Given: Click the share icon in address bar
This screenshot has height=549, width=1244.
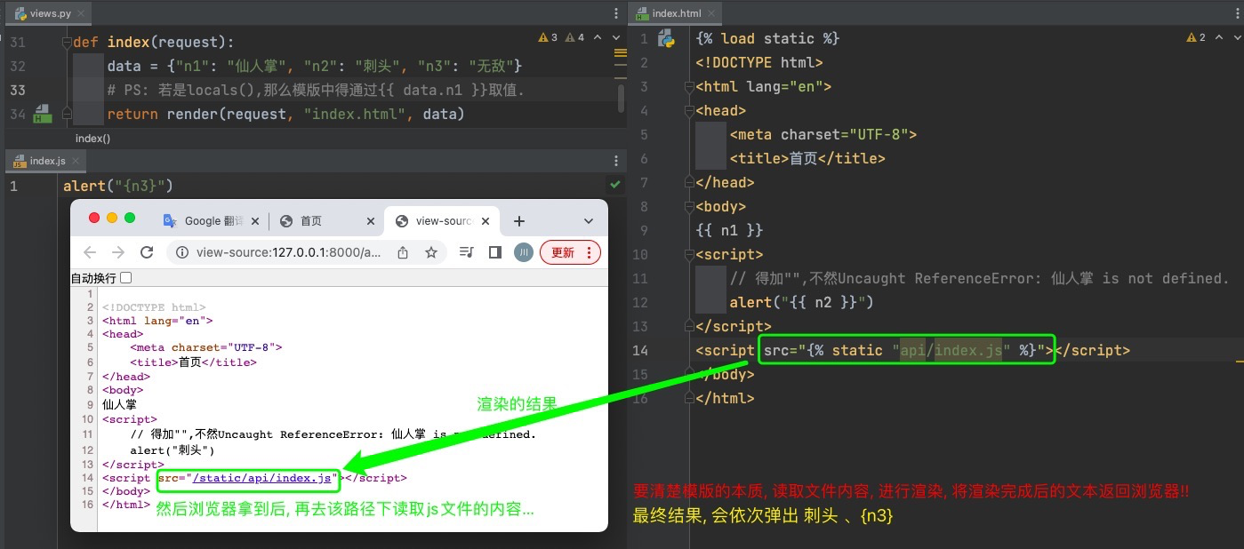Looking at the screenshot, I should (403, 252).
